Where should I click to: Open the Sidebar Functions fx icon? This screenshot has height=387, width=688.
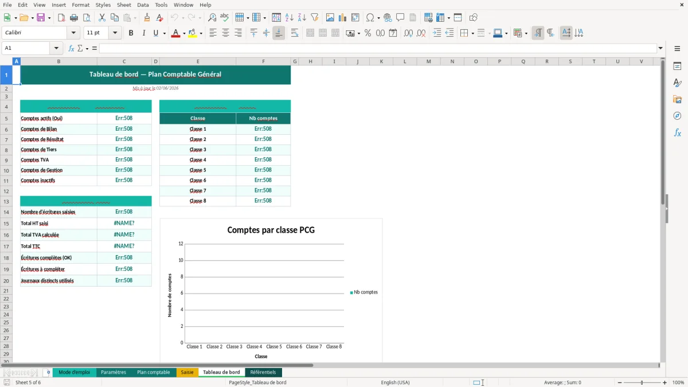677,133
